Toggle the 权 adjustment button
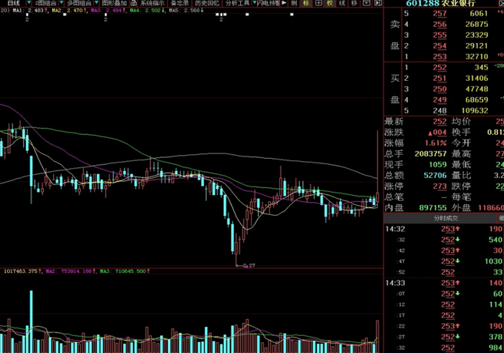This screenshot has height=353, width=504. pos(329,3)
